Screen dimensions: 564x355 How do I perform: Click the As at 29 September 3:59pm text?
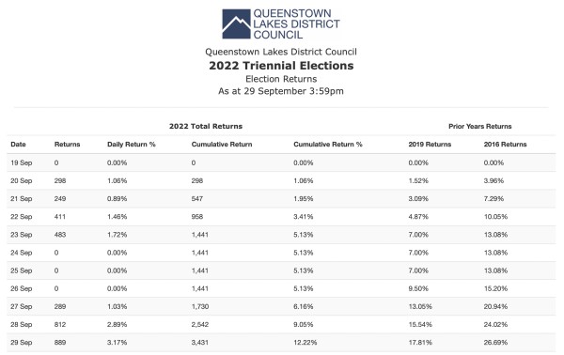pos(281,91)
